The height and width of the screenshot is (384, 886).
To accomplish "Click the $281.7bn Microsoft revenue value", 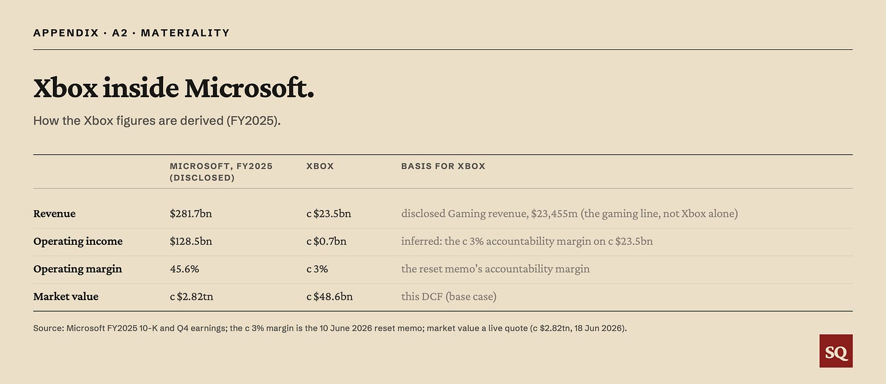I will (x=191, y=214).
